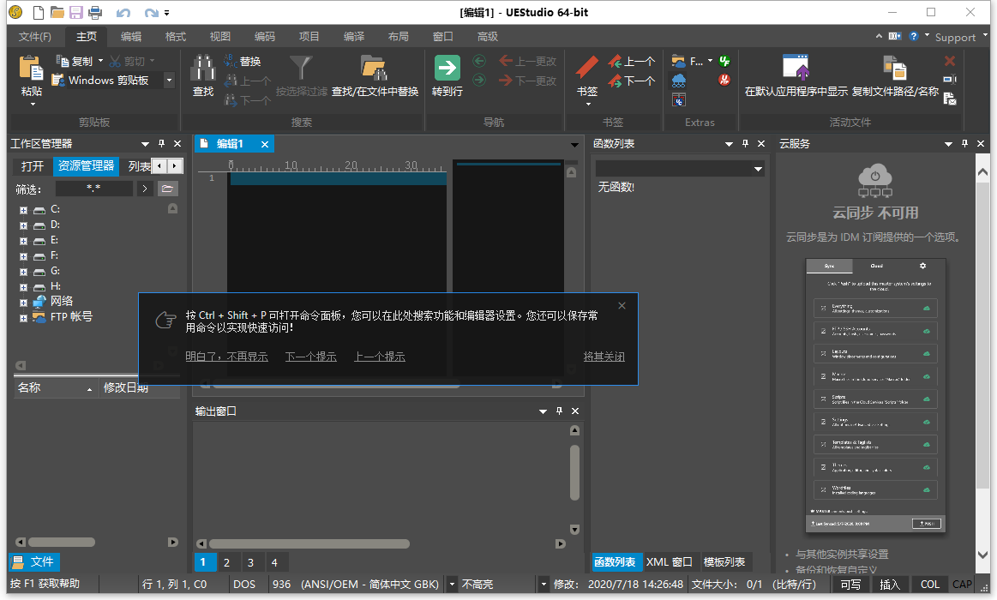Image resolution: width=997 pixels, height=600 pixels.
Task: Click the blue help question mark icon
Action: click(x=914, y=36)
